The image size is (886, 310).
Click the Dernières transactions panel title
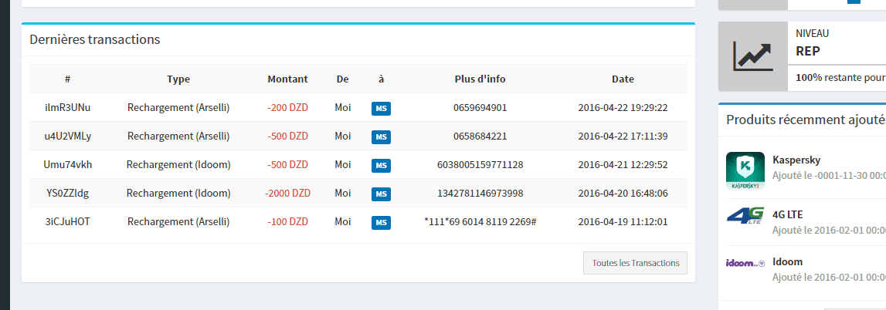click(94, 39)
